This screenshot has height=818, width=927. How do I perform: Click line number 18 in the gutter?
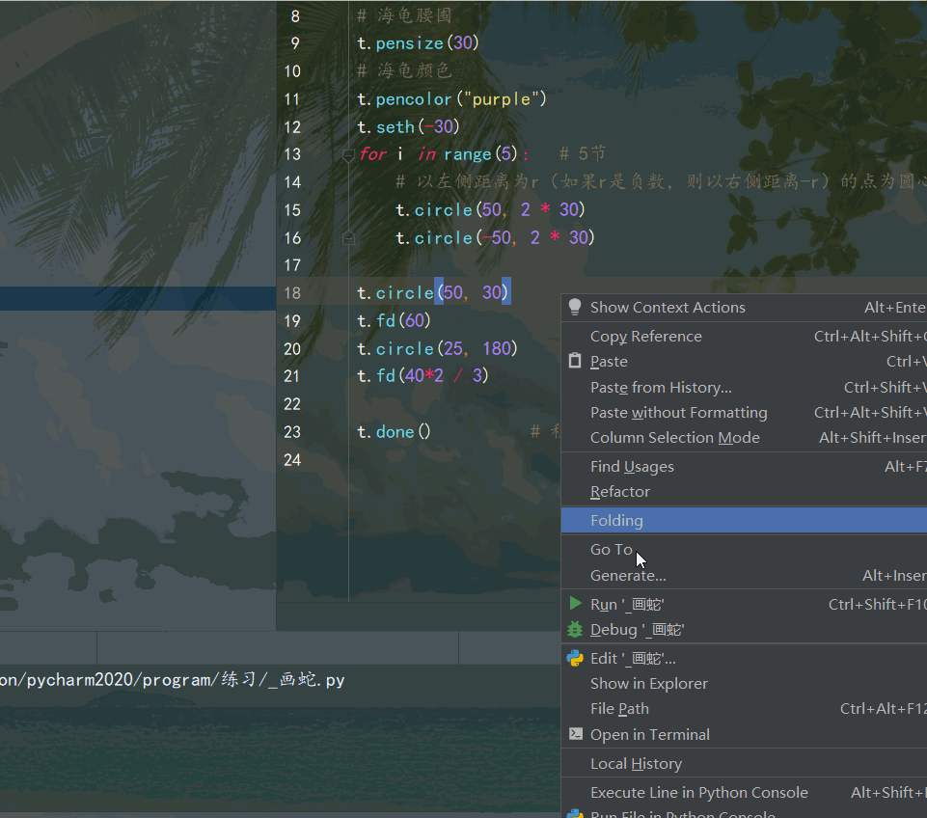292,293
